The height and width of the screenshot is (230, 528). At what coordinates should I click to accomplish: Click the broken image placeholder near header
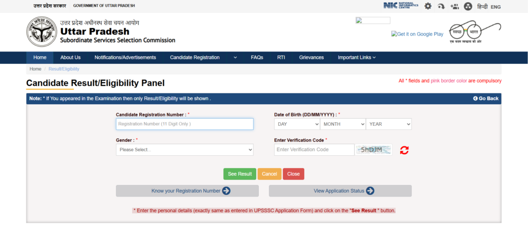click(373, 21)
